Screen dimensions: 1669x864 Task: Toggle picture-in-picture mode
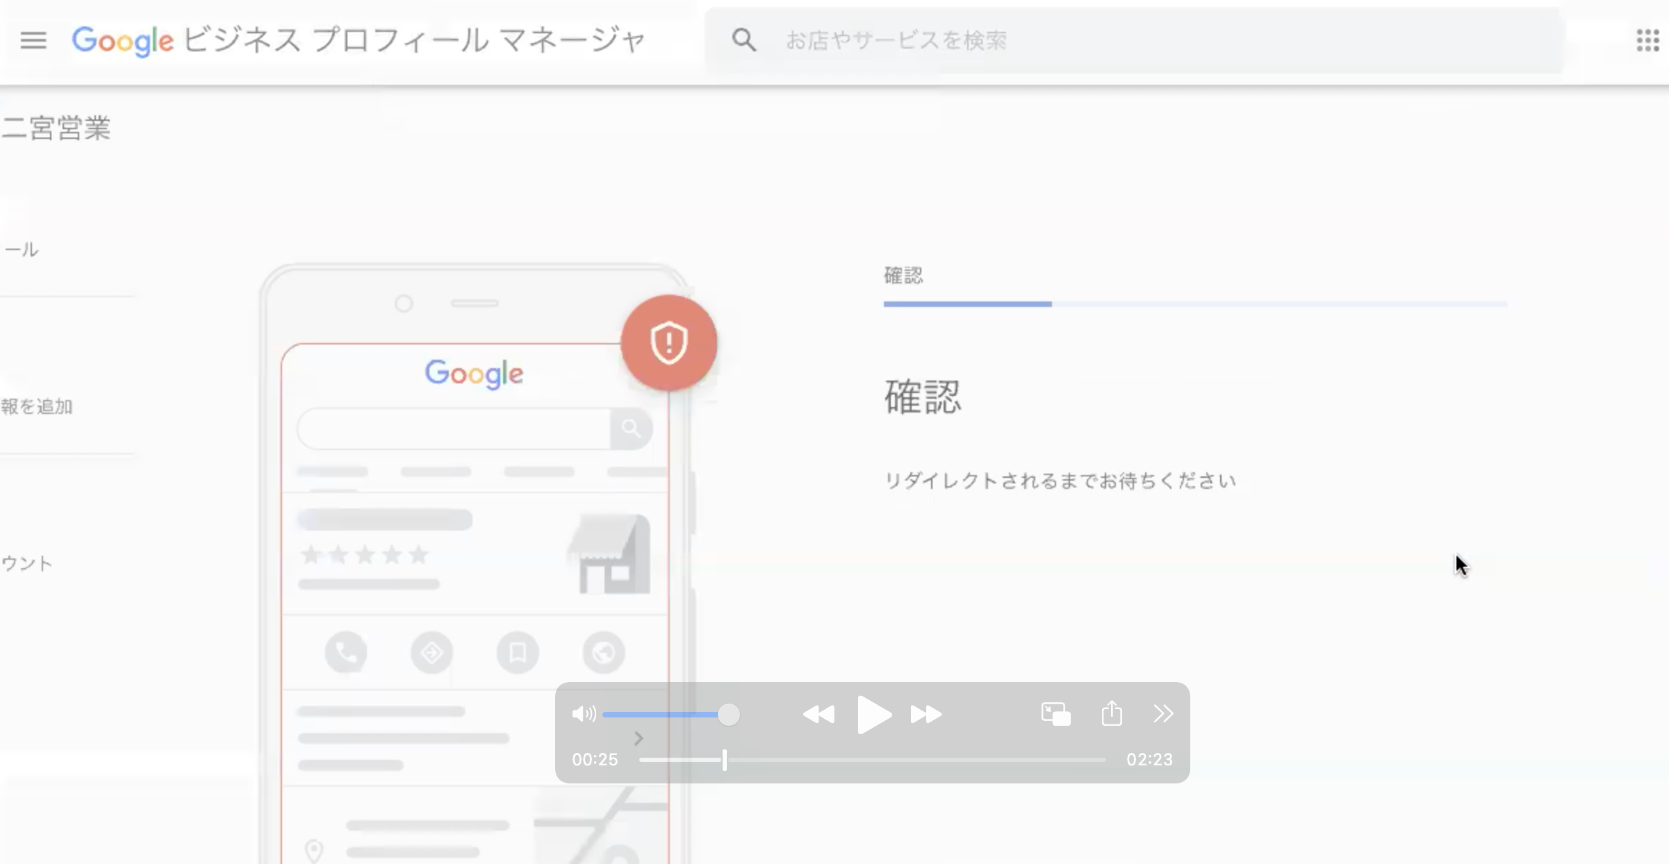(1055, 714)
